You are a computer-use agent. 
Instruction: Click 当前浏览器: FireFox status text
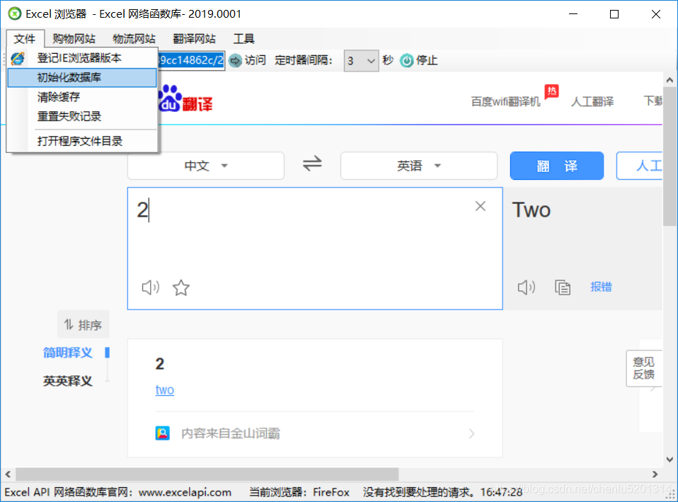(x=299, y=492)
